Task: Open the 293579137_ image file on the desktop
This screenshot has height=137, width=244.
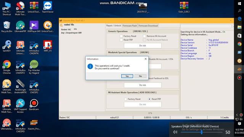Action: click(x=143, y=8)
